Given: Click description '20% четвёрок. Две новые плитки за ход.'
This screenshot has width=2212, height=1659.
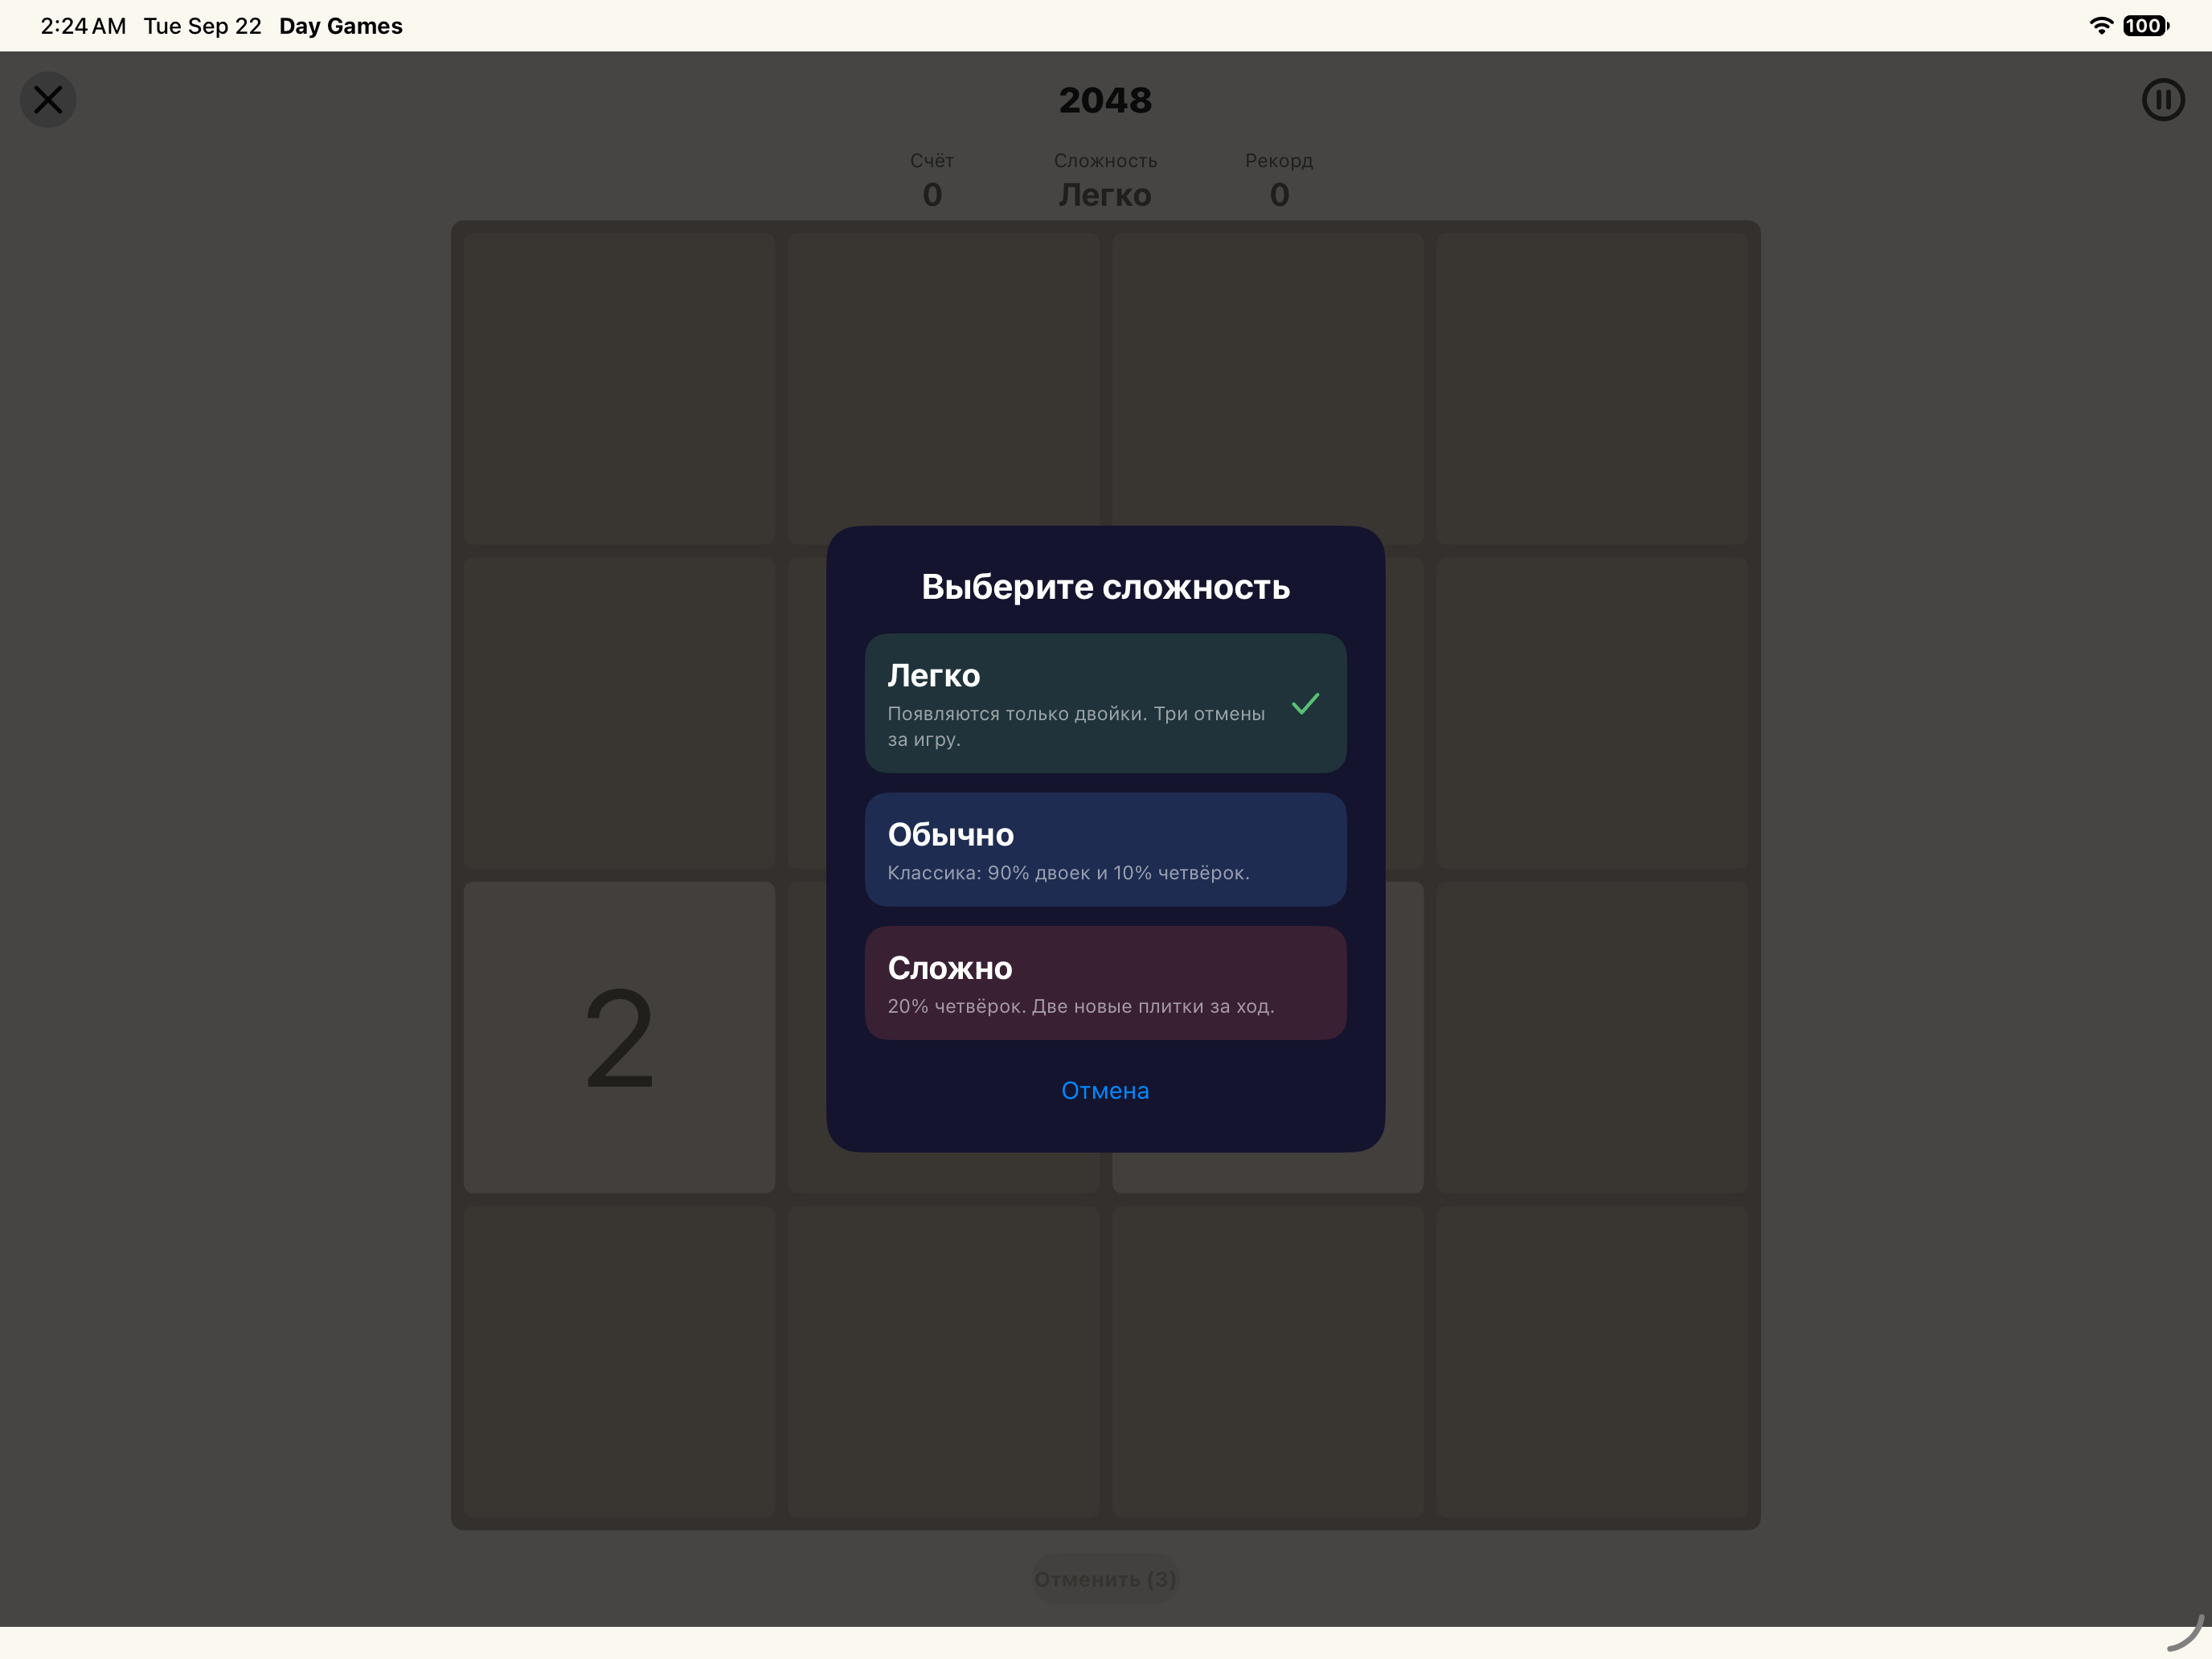Looking at the screenshot, I should tap(1081, 1006).
